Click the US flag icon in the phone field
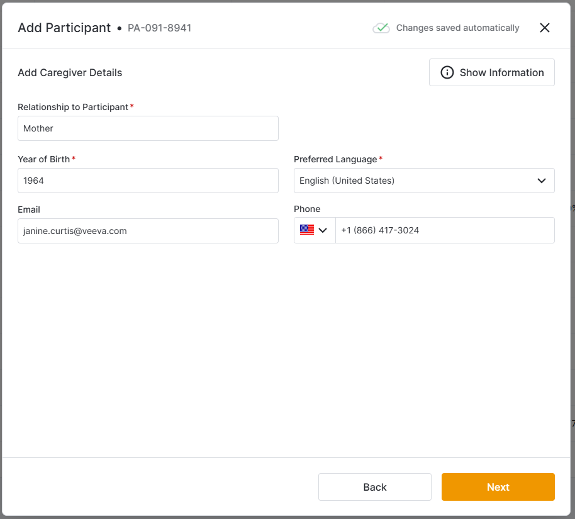 [x=308, y=230]
